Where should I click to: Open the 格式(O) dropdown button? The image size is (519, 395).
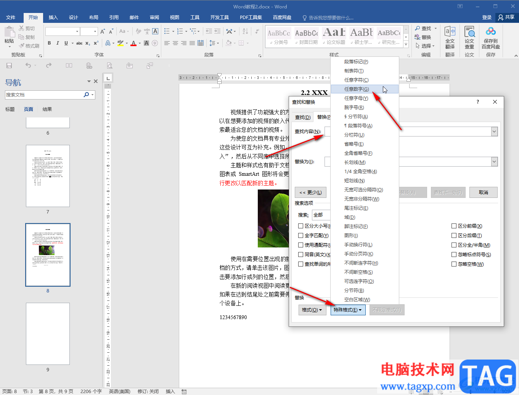coord(312,310)
